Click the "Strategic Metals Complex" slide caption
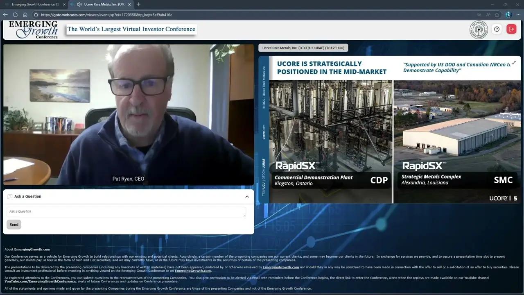The width and height of the screenshot is (524, 295). point(431,177)
